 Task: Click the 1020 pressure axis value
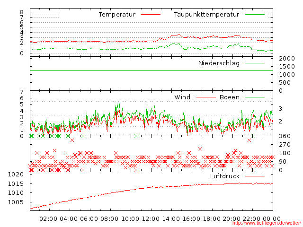[16, 175]
